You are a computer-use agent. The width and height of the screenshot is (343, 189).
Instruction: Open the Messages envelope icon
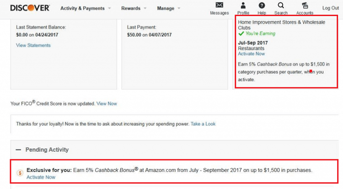click(219, 5)
